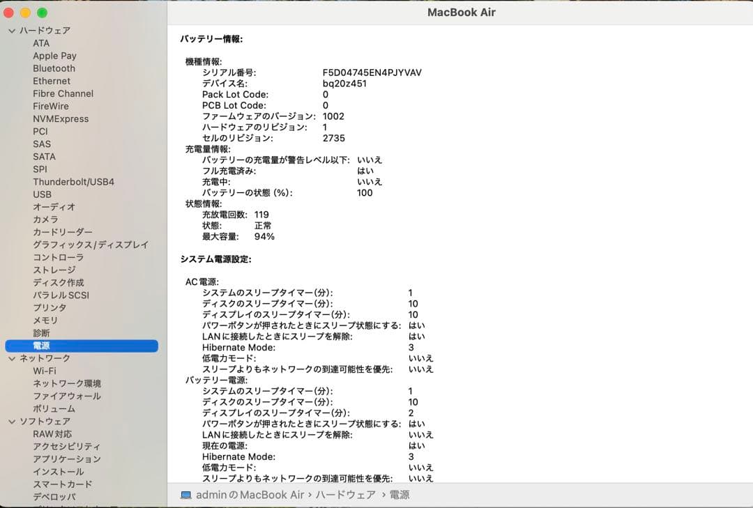View USB hardware information

coord(43,194)
